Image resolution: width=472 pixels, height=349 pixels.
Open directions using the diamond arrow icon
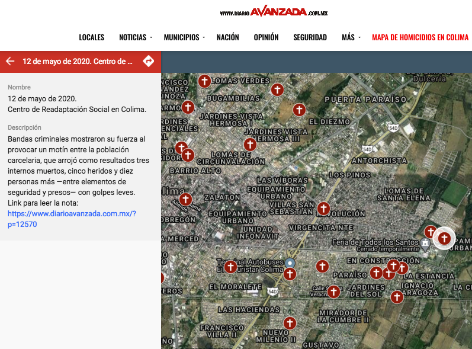click(x=149, y=61)
